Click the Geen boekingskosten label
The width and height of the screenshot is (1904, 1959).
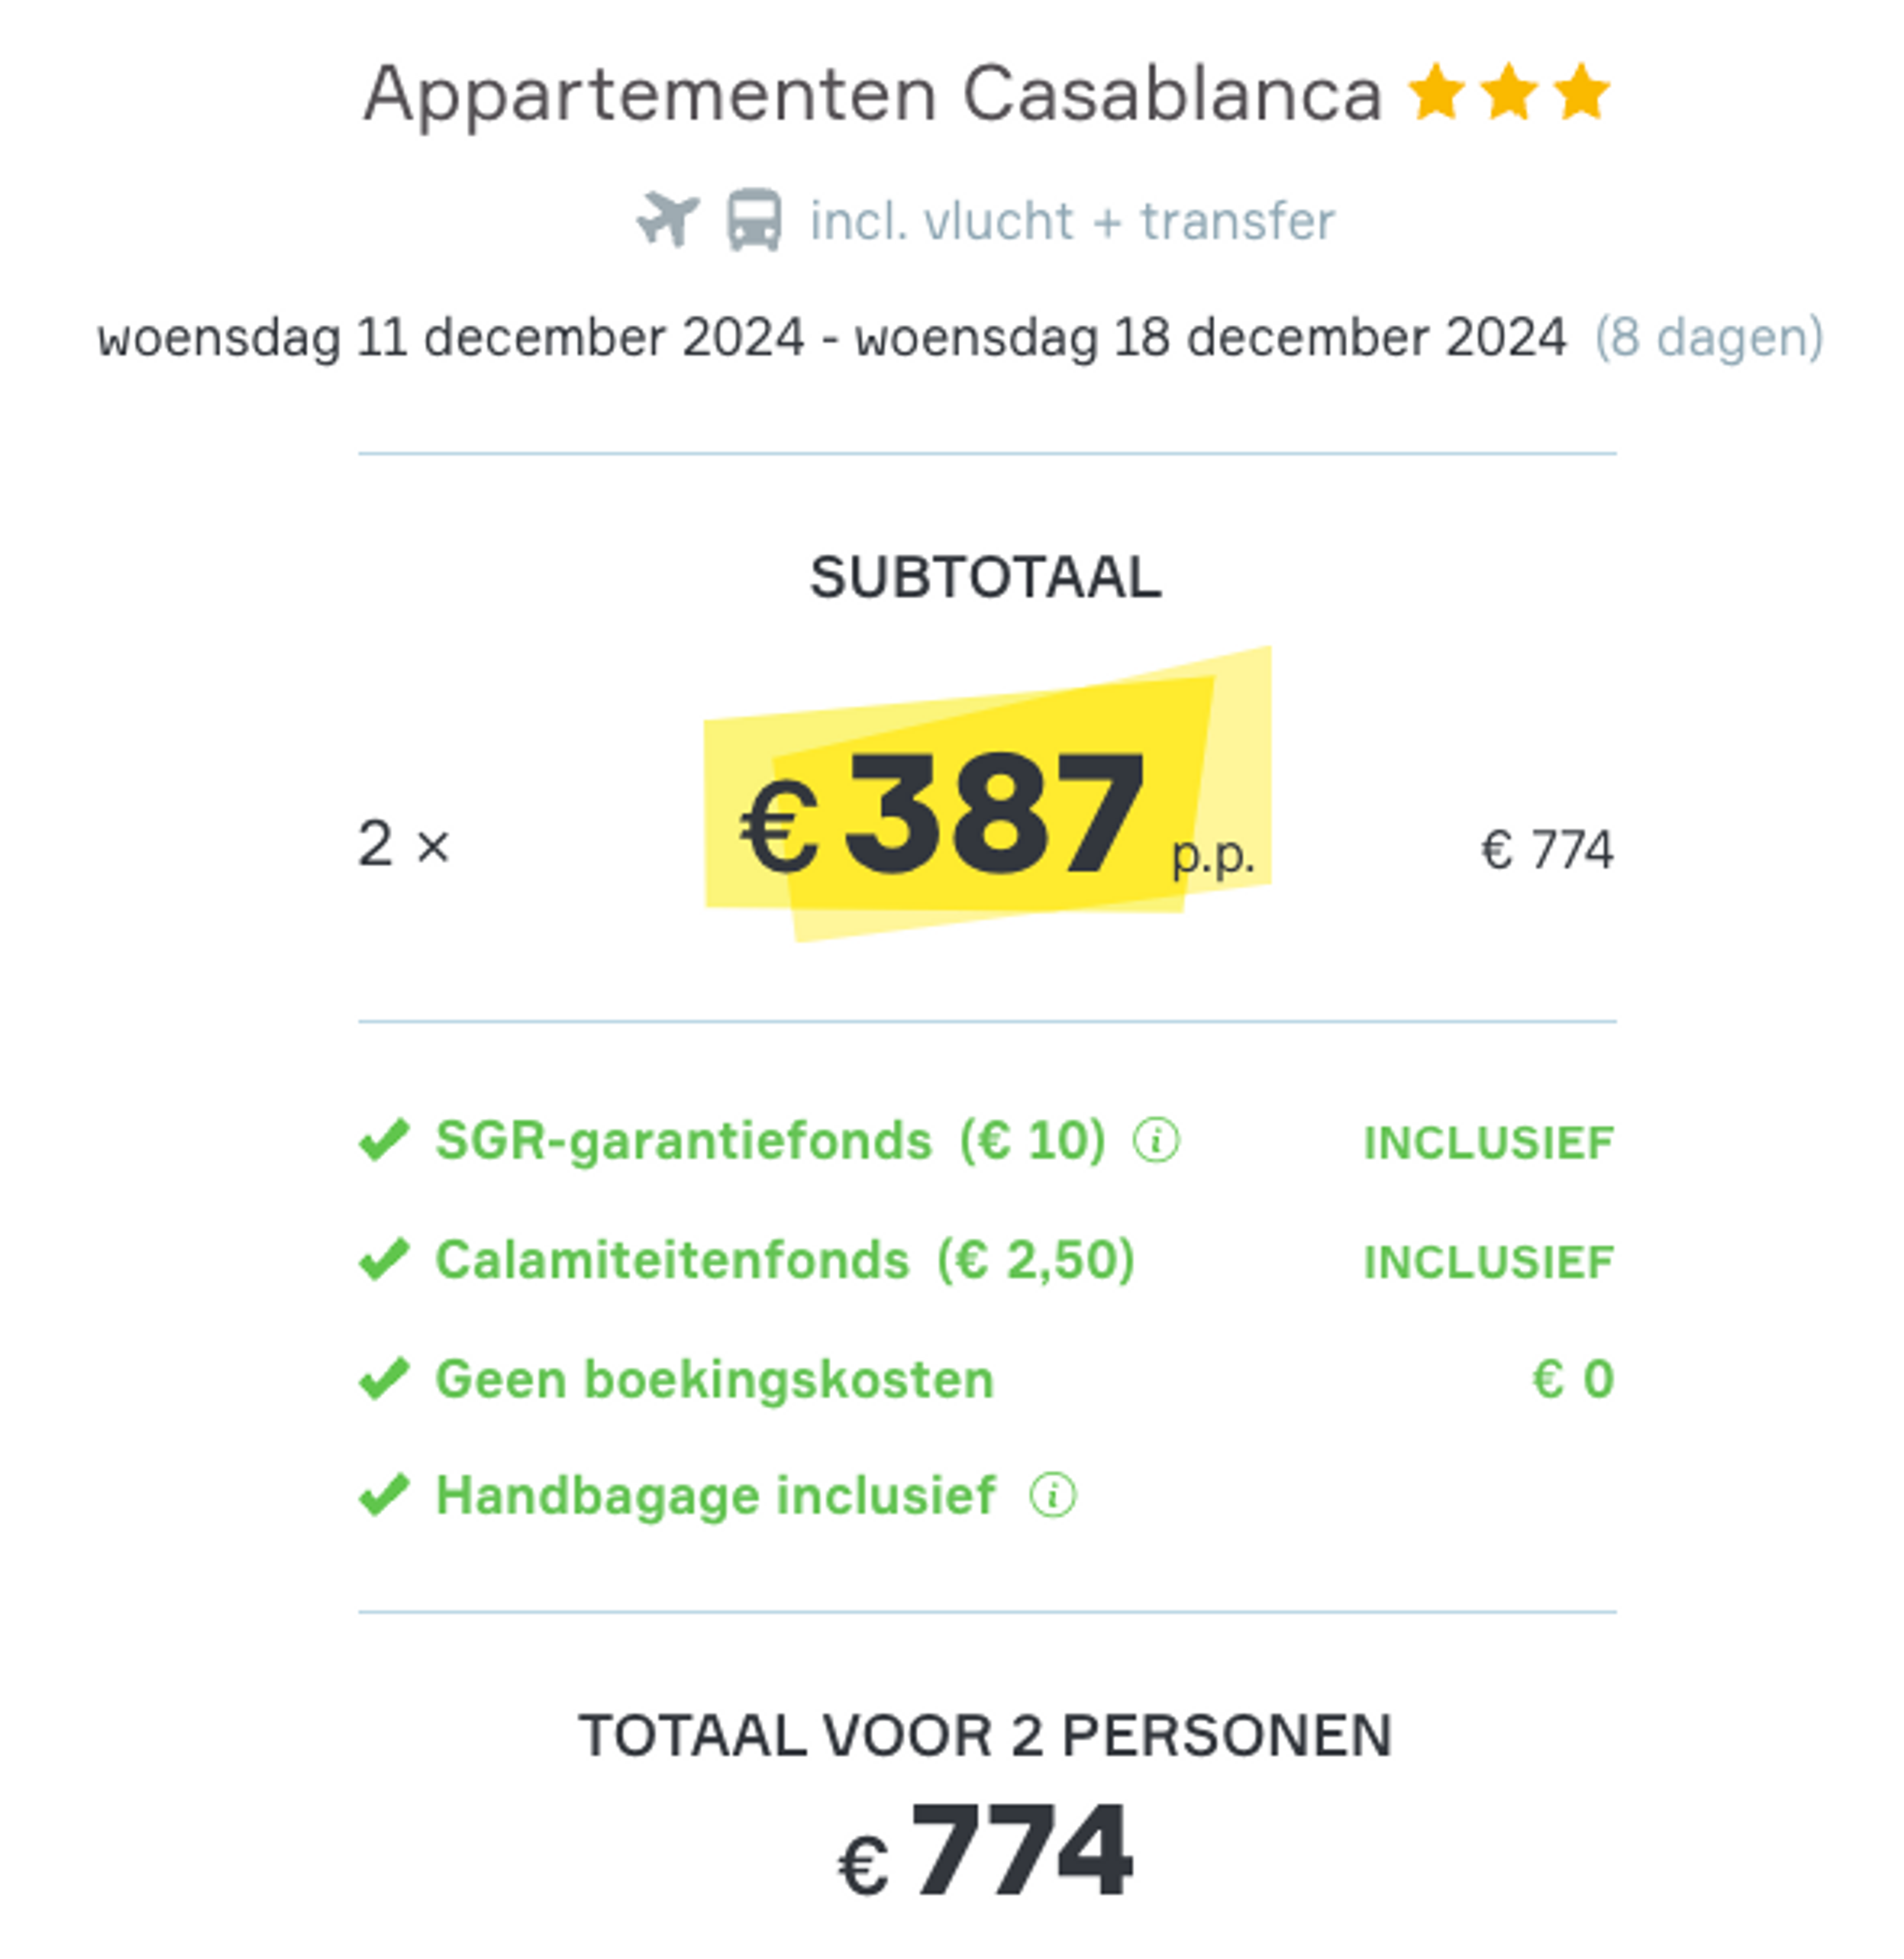click(715, 1380)
